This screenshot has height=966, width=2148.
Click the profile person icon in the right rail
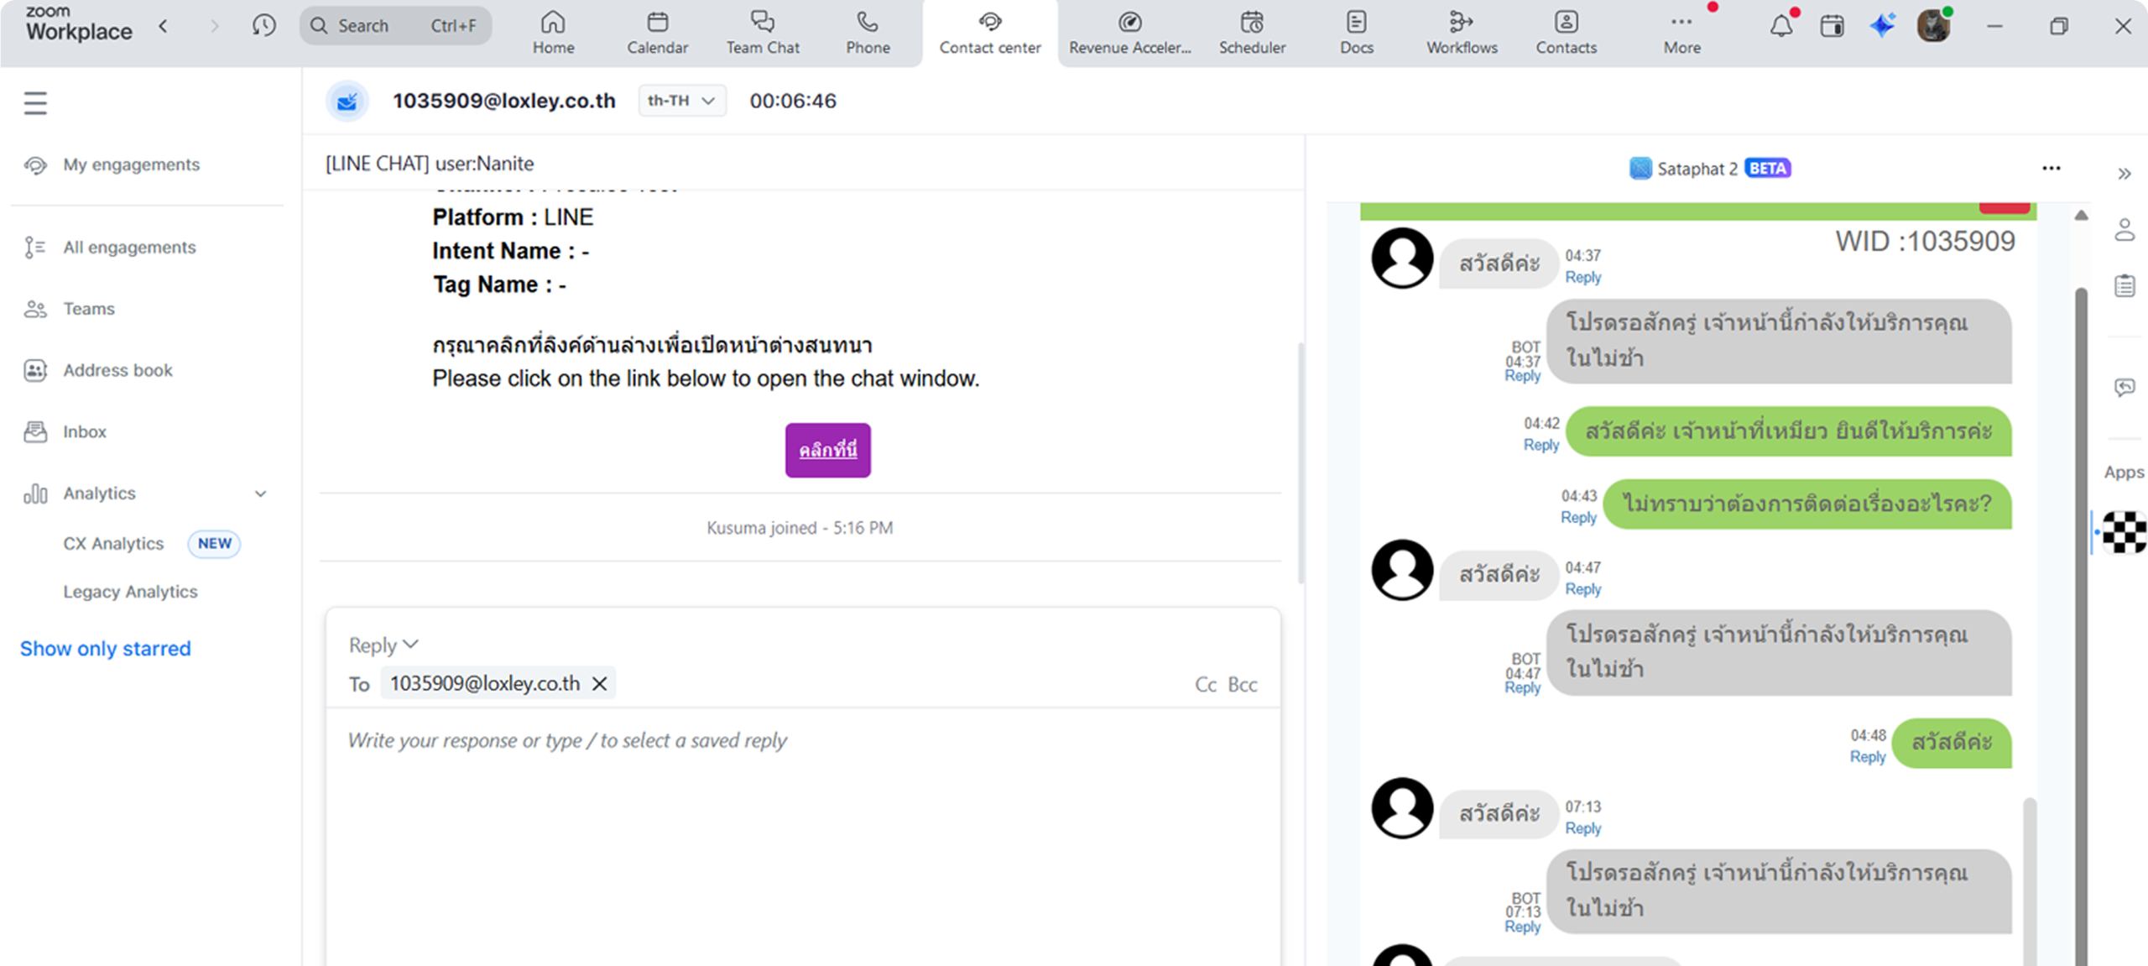[x=2124, y=230]
